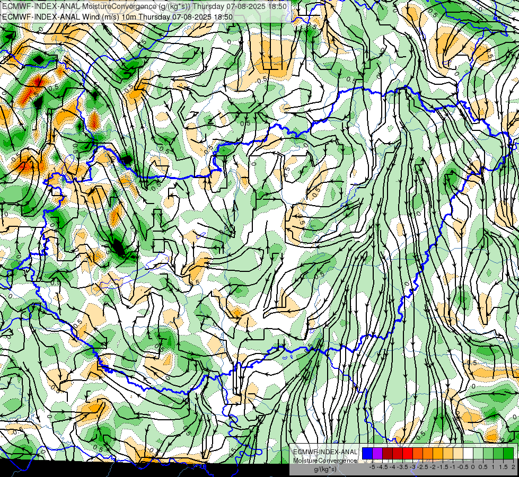Click the 1.5 legend tick label

pos(503,467)
